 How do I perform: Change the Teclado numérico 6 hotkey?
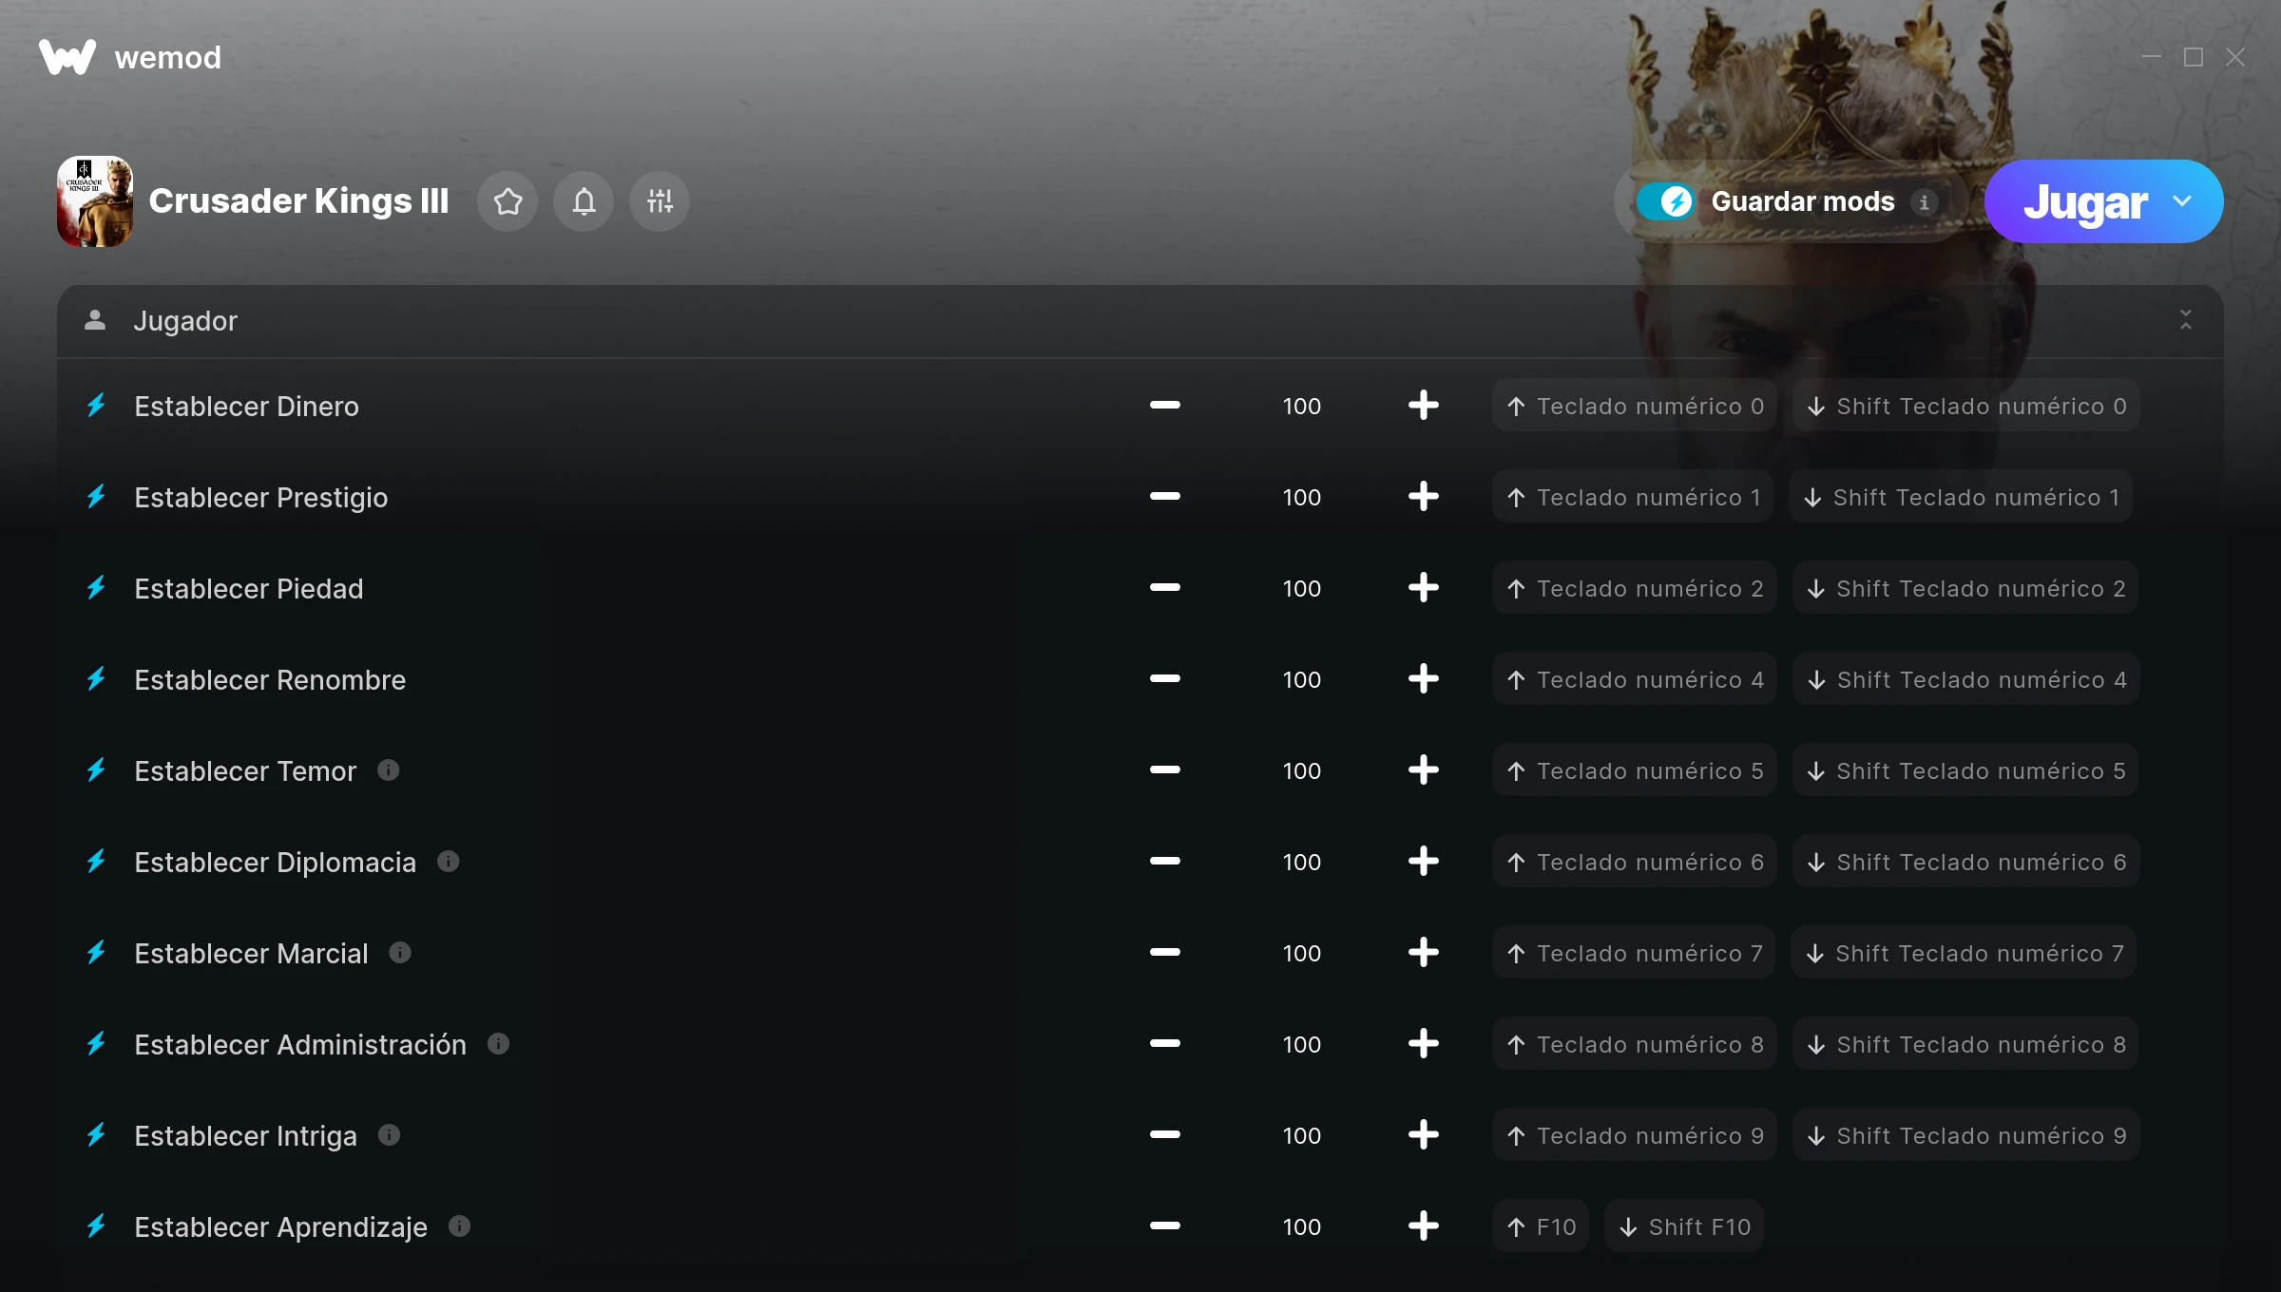coord(1635,862)
